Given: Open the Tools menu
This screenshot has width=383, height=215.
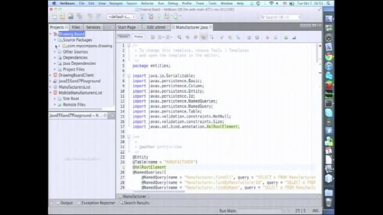Looking at the screenshot, I should (212, 4).
